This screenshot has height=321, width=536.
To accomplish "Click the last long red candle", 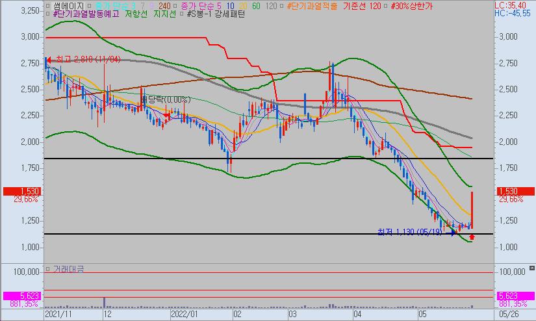I will pos(472,209).
